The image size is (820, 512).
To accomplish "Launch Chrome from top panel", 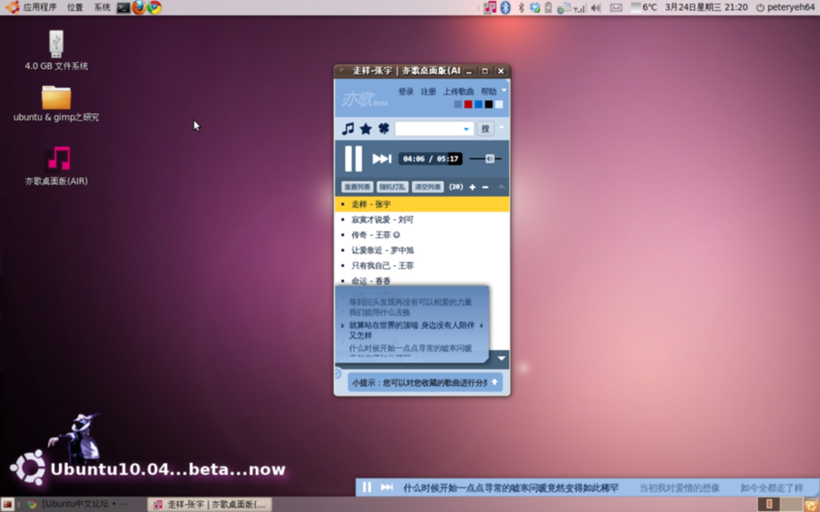I will click(x=154, y=8).
